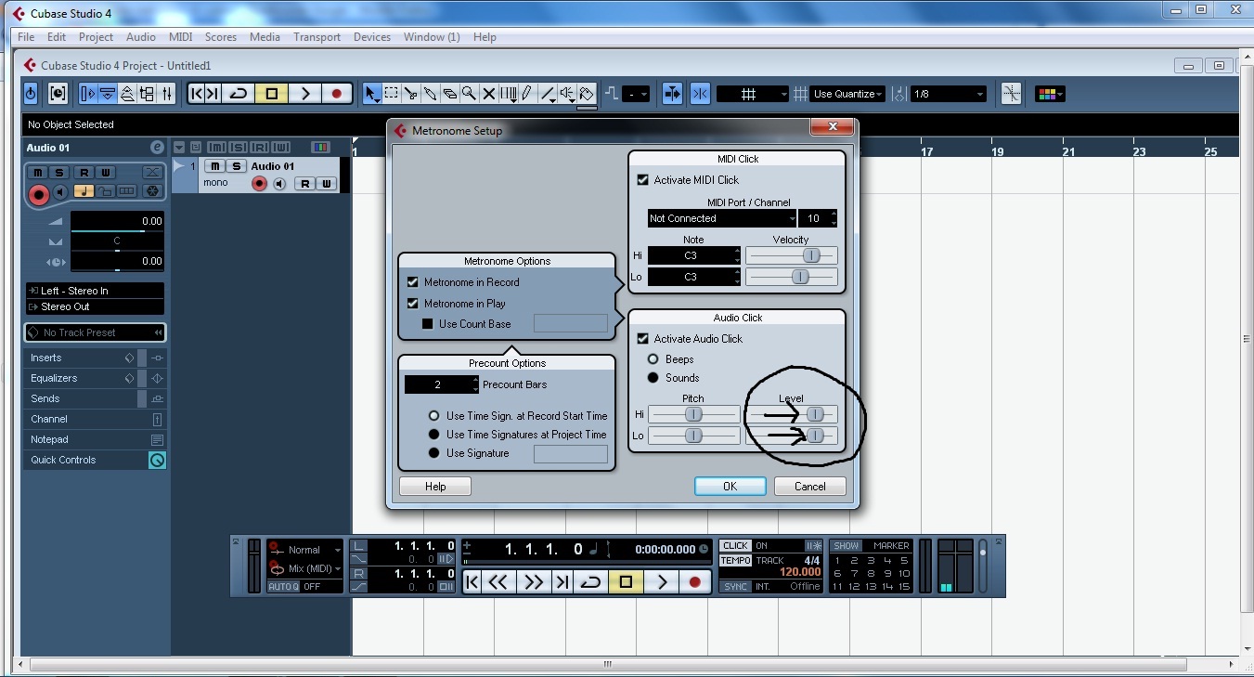Choose the Draw pencil tool
Image resolution: width=1254 pixels, height=677 pixels.
(527, 93)
